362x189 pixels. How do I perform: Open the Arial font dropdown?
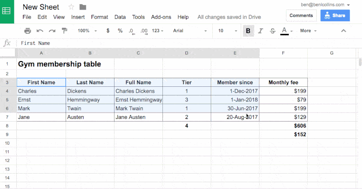click(190, 31)
